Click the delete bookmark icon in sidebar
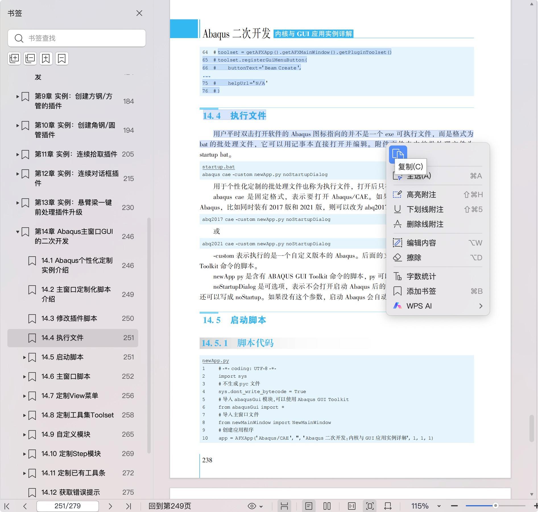538x512 pixels. pos(62,59)
